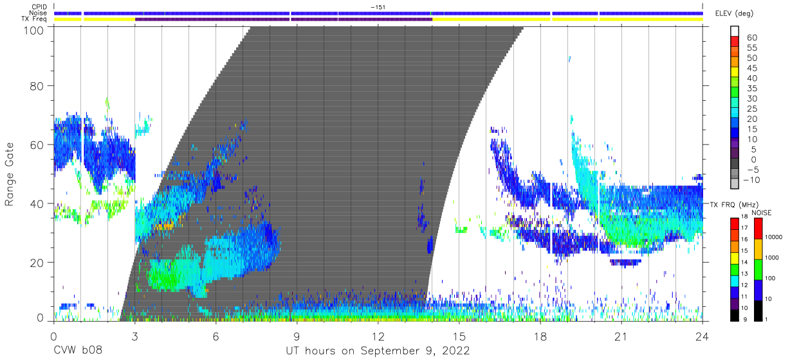Click the purple segment of TX Freq strip
This screenshot has height=364, width=790.
(x=283, y=19)
